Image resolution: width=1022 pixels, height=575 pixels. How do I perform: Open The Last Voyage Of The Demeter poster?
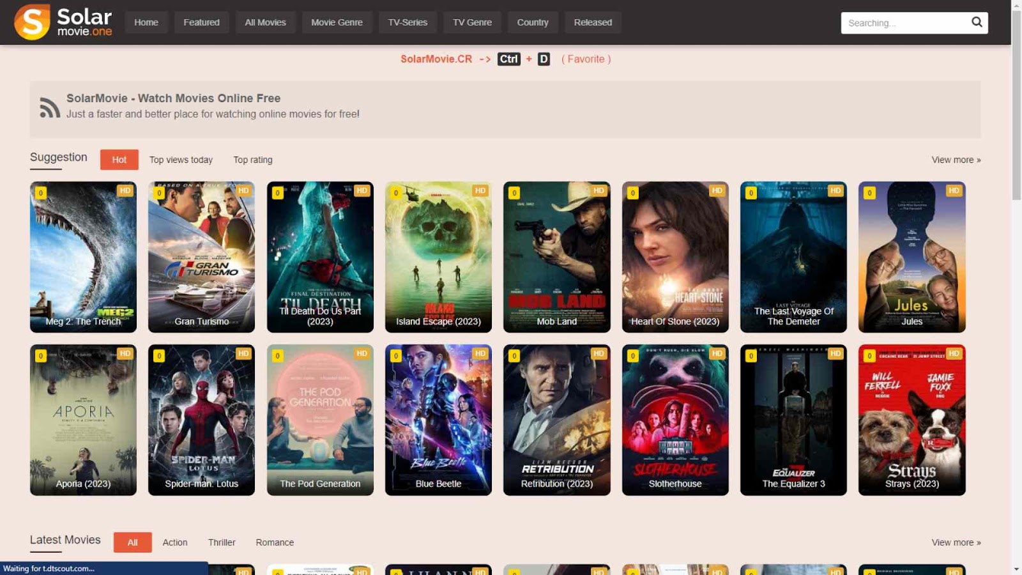pos(794,257)
